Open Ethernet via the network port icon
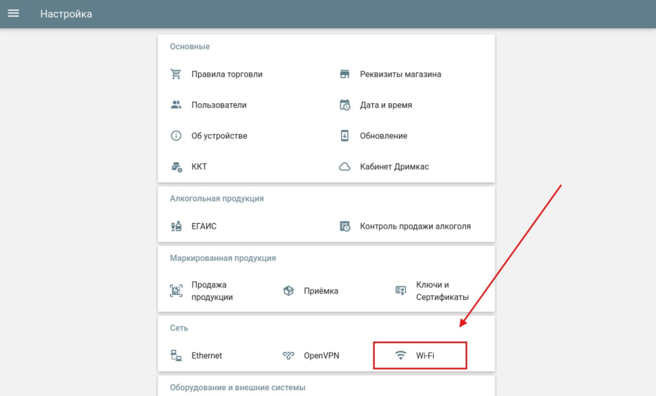Screen dimensions: 656x396 pos(176,355)
